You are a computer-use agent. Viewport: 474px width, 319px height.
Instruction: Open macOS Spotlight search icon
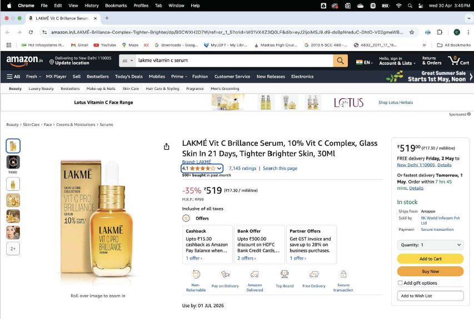pyautogui.click(x=410, y=6)
